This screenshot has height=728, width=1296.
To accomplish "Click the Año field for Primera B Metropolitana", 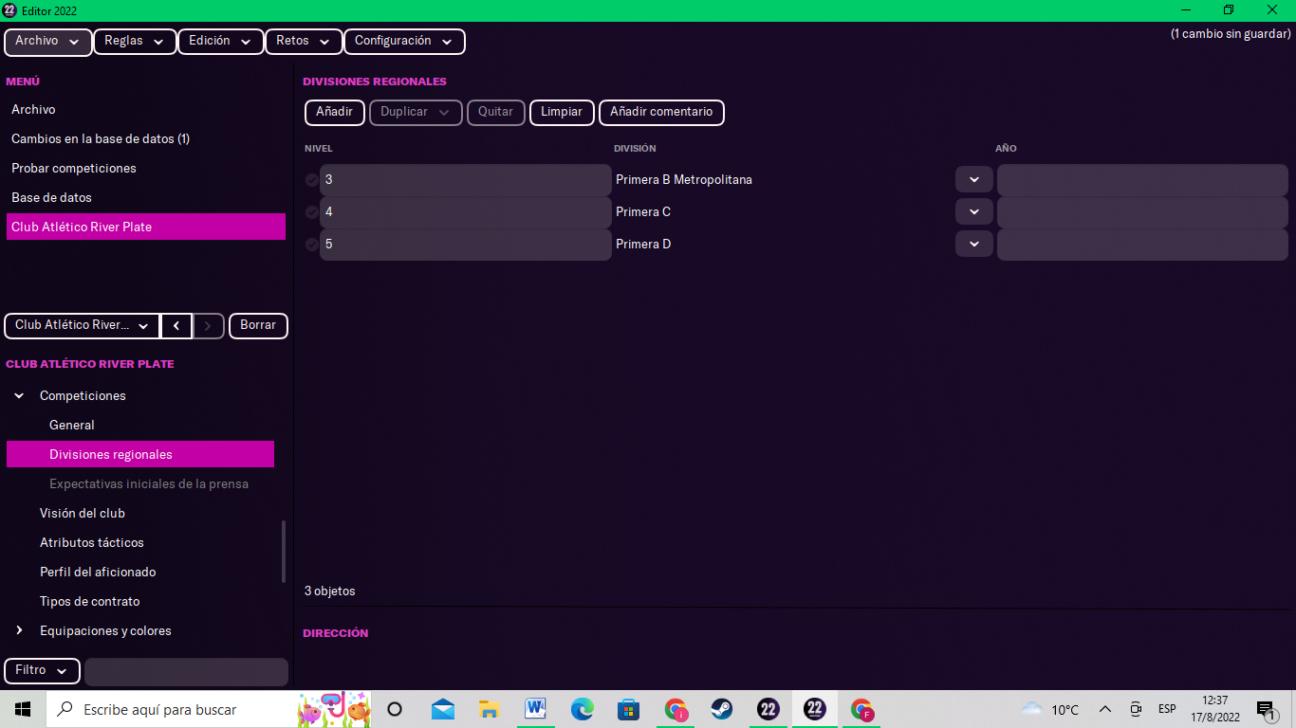I will point(1142,180).
